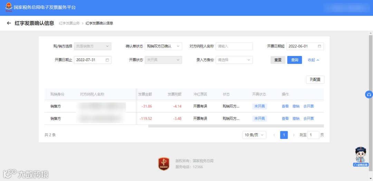Click the 党政机关 footer badge
373x181 pixels.
(164, 164)
